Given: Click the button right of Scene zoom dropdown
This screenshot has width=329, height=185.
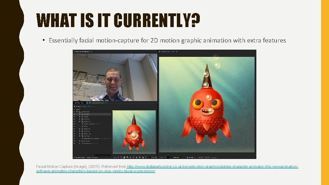Looking at the screenshot, I should click(x=176, y=157).
